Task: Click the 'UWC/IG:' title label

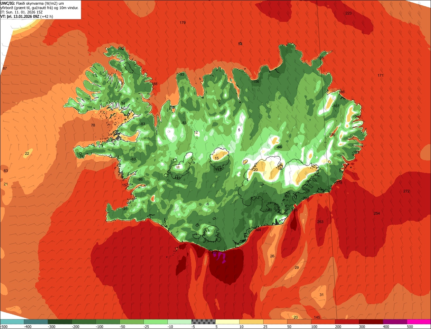Action: (x=8, y=3)
